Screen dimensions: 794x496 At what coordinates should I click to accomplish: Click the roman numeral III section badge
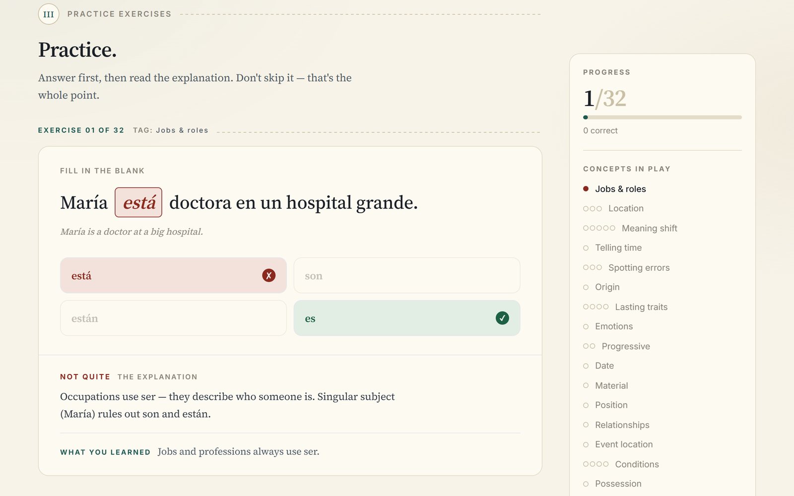pyautogui.click(x=49, y=14)
